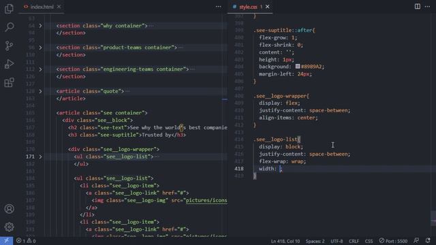The image size is (436, 245).
Task: Click the pictures/icons link in first img src
Action: point(206,200)
